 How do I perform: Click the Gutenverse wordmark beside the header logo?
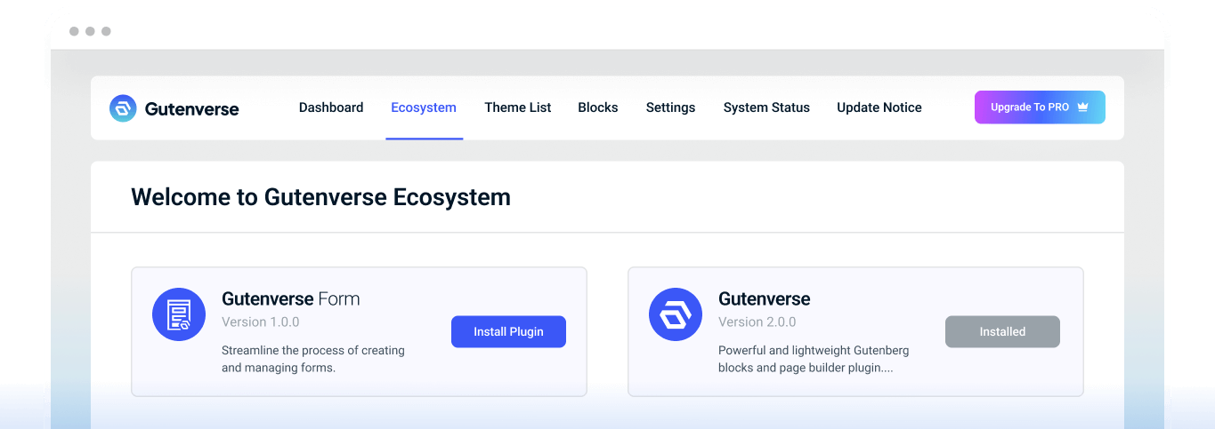191,108
